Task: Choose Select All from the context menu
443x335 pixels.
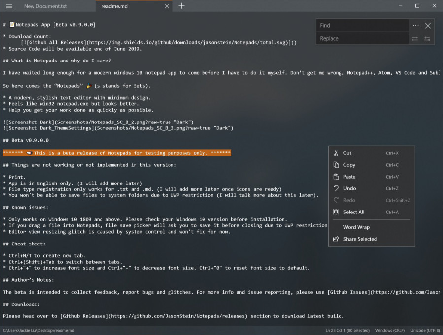Action: (372, 212)
